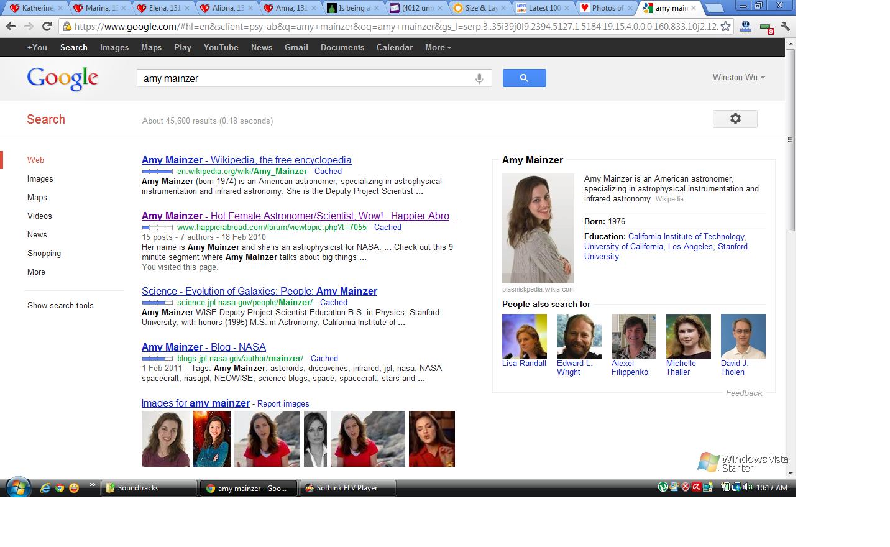Expand Show search tools
The width and height of the screenshot is (890, 547).
(x=60, y=305)
